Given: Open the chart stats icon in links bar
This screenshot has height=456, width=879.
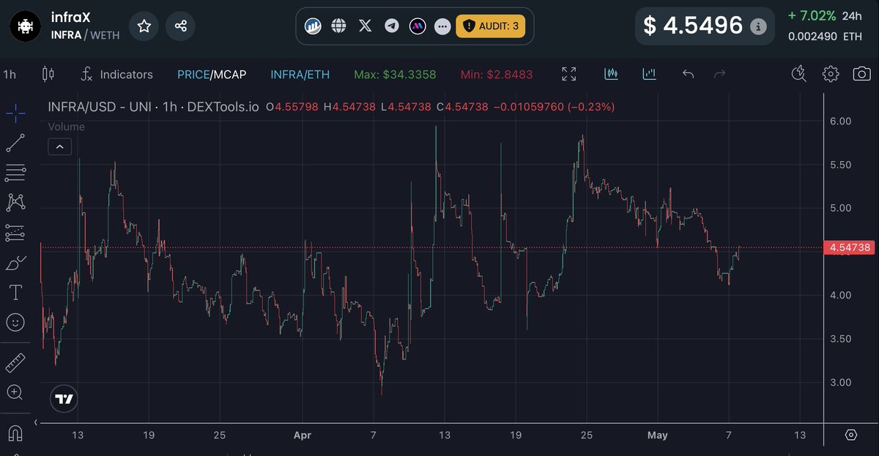Looking at the screenshot, I should tap(314, 26).
